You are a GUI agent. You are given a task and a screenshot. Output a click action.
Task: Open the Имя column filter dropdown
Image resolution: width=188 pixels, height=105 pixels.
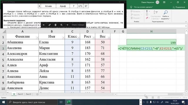coord(63,38)
